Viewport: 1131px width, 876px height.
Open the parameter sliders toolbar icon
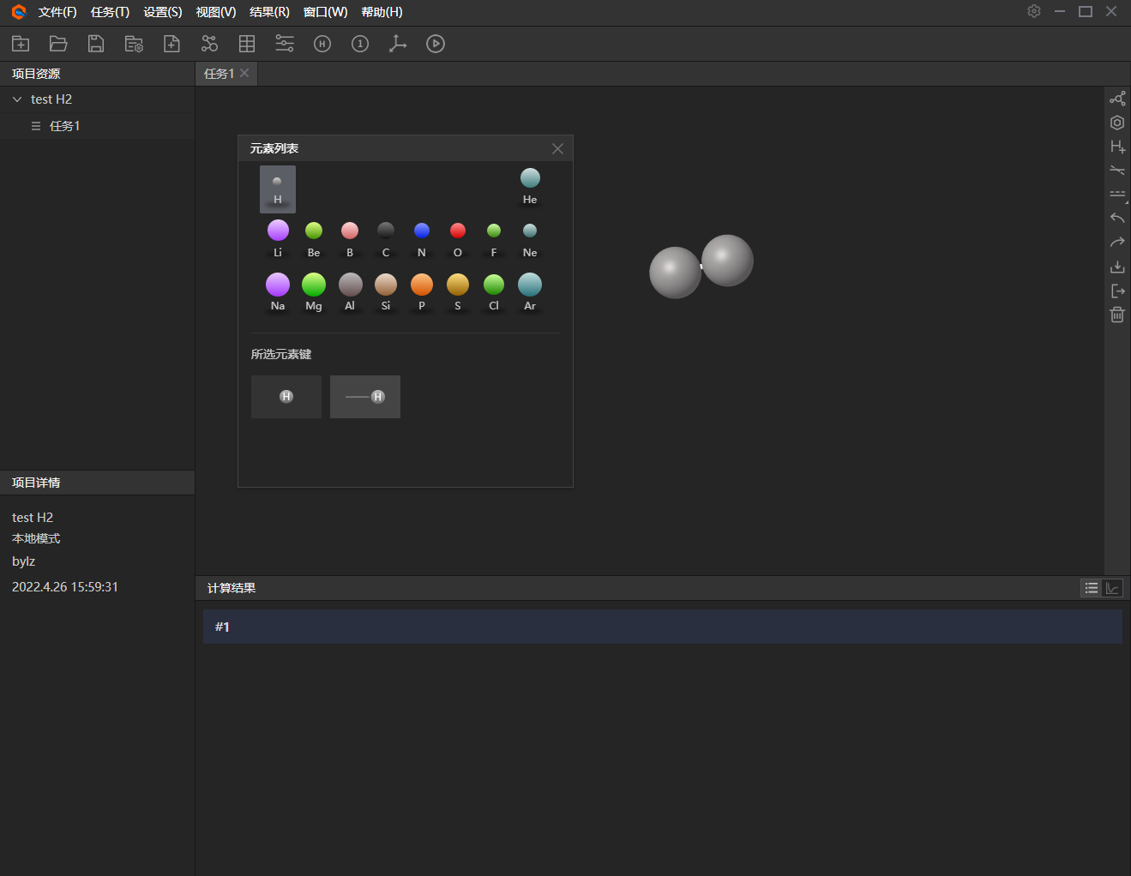(285, 44)
